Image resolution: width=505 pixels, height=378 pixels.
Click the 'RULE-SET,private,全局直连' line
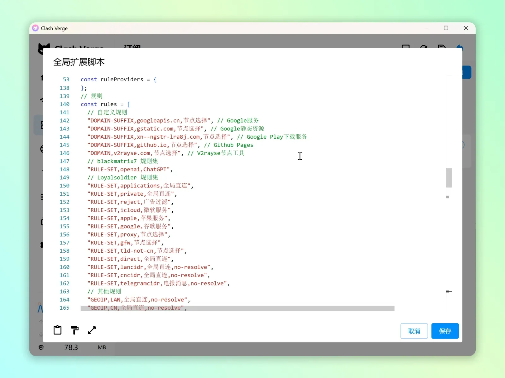pos(132,194)
